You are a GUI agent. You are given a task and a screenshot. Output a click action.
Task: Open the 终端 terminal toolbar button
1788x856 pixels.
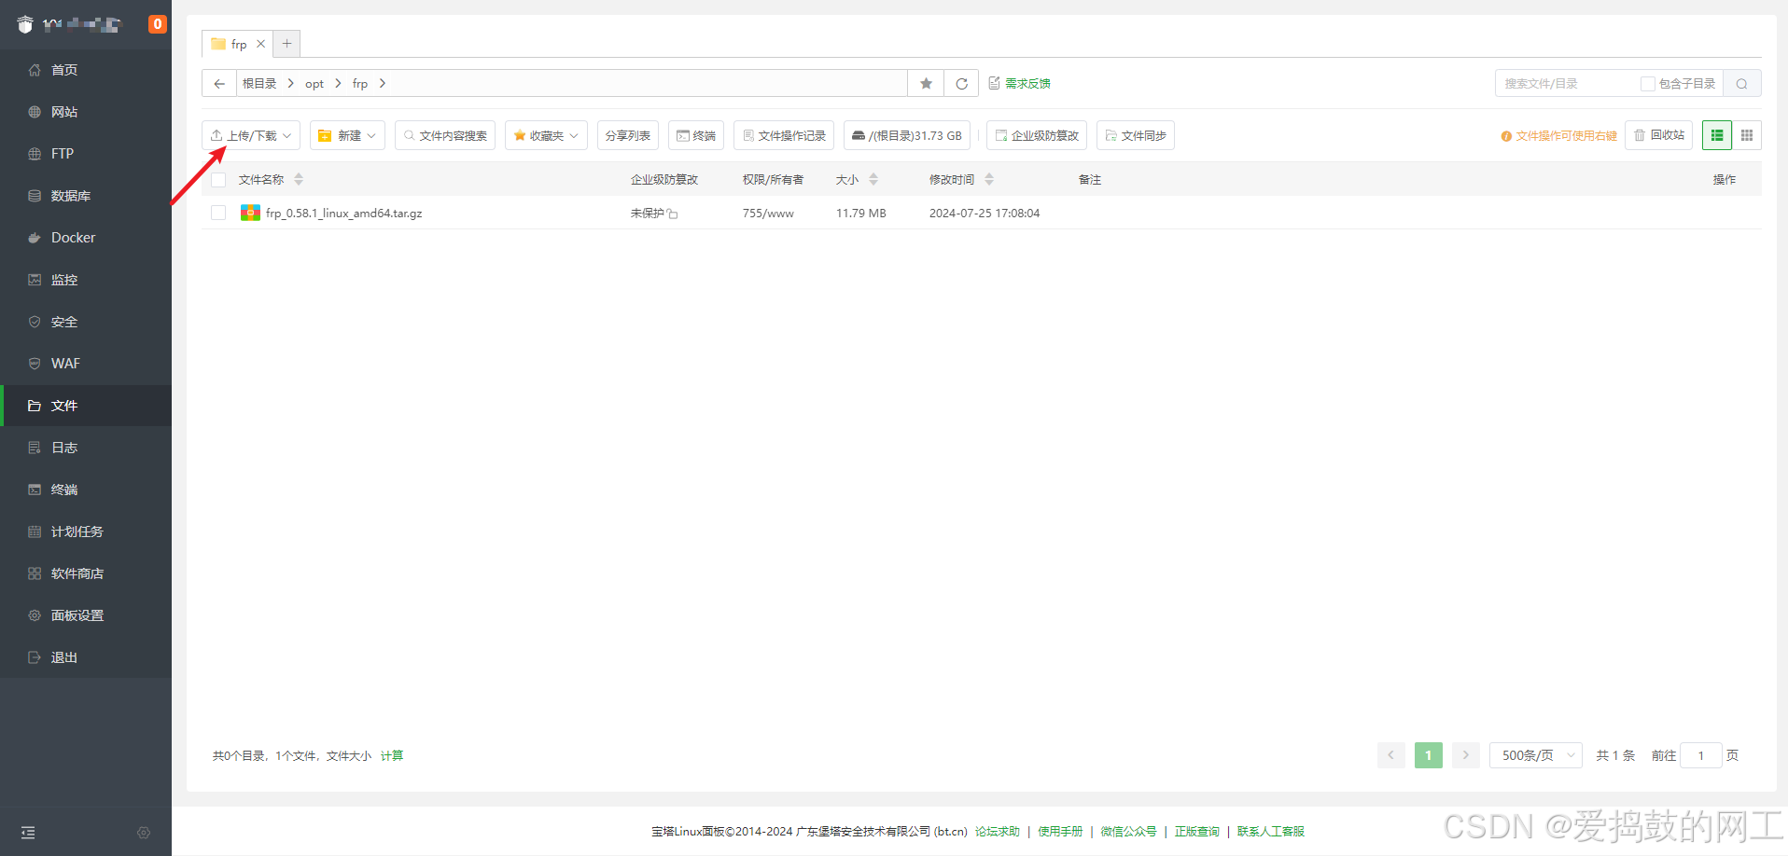point(696,135)
